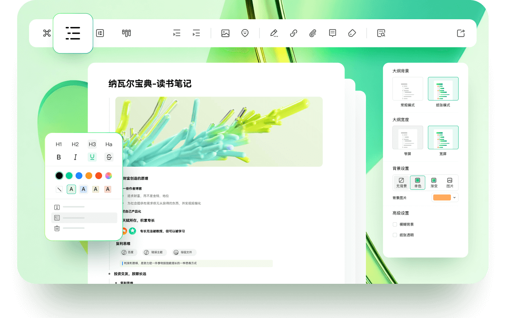Image resolution: width=506 pixels, height=318 pixels.
Task: Apply yellow highlight A swatch
Action: tap(96, 189)
